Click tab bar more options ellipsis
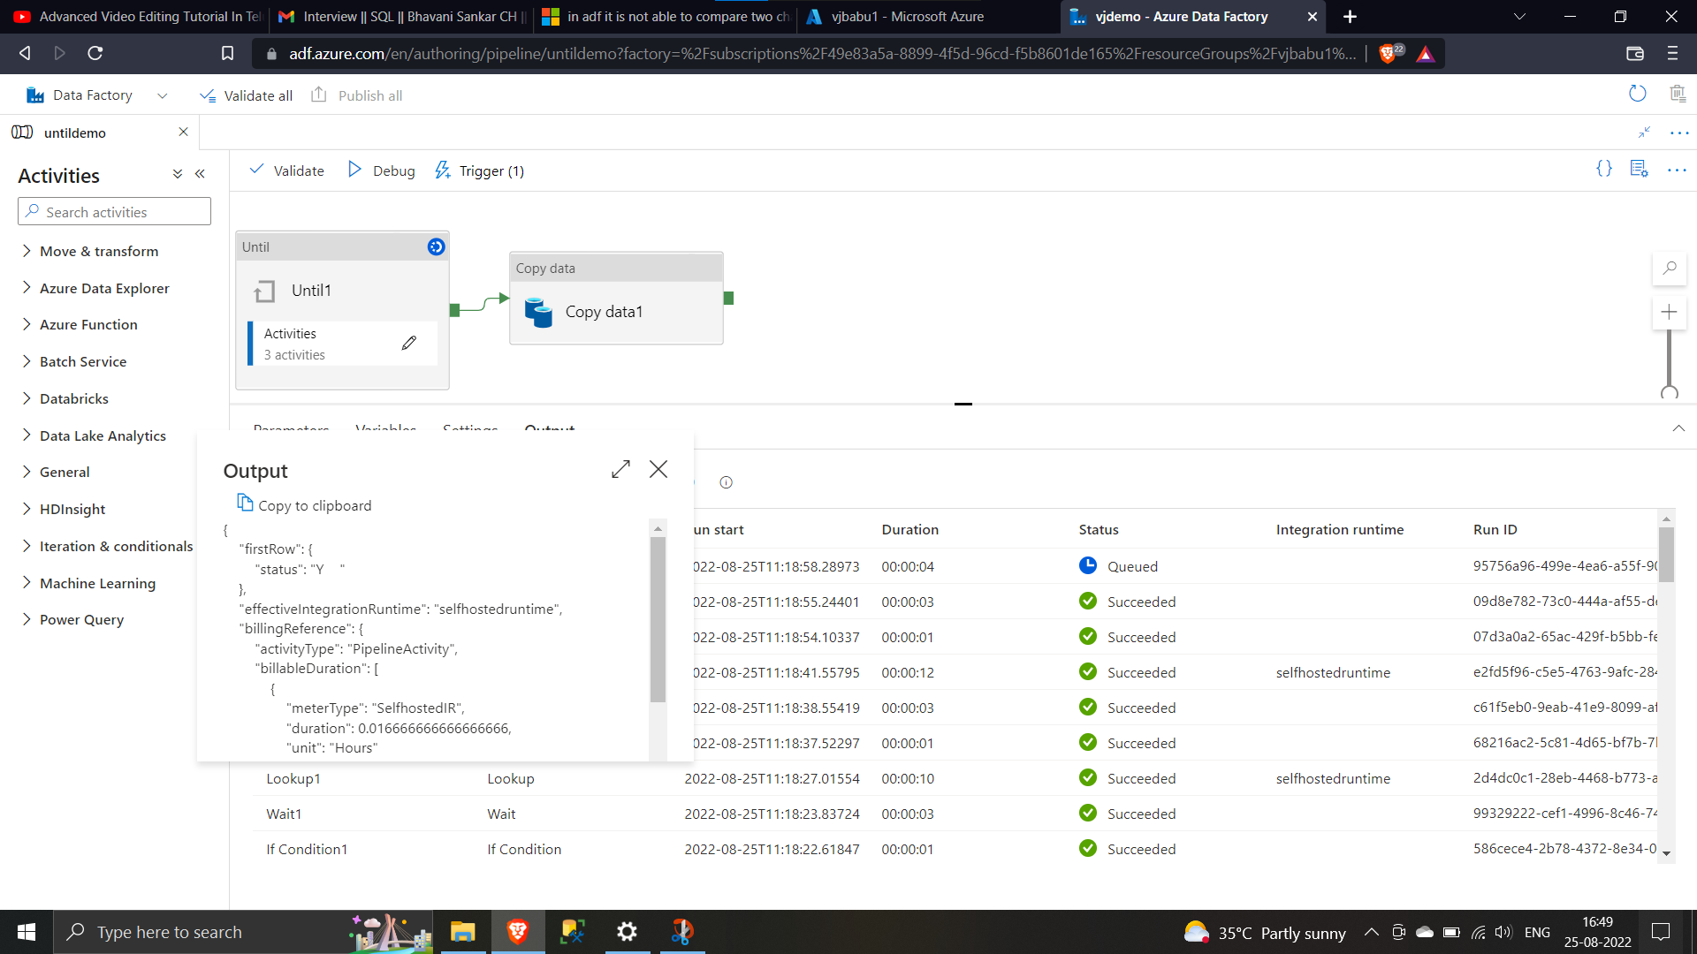1697x954 pixels. [x=1679, y=132]
